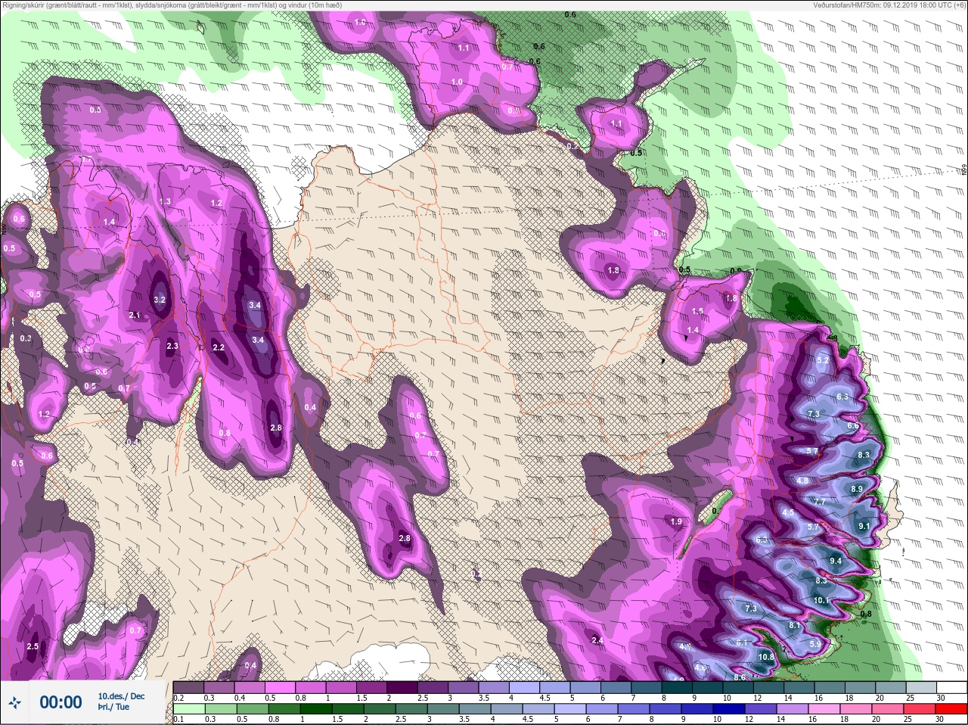Click the 8.9 precipitation value on the map
968x725 pixels.
[857, 490]
